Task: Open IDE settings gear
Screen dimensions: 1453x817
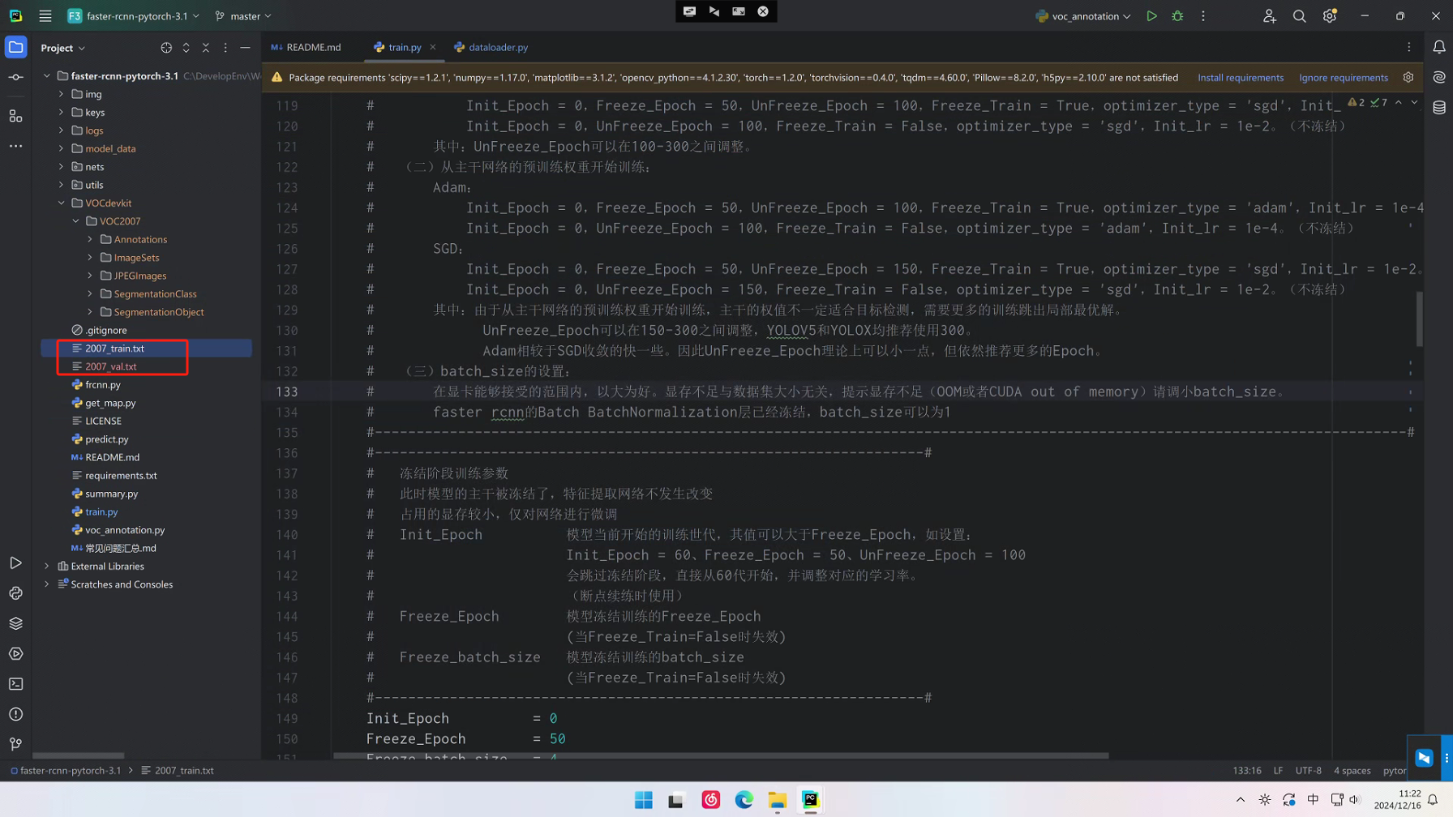Action: click(x=1330, y=16)
